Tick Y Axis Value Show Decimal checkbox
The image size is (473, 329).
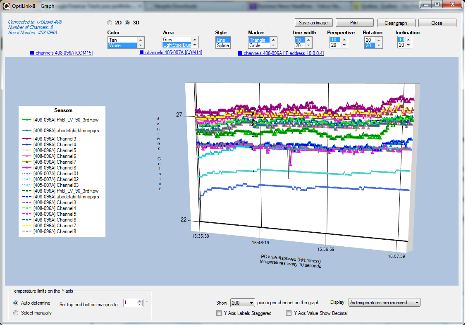tap(289, 313)
